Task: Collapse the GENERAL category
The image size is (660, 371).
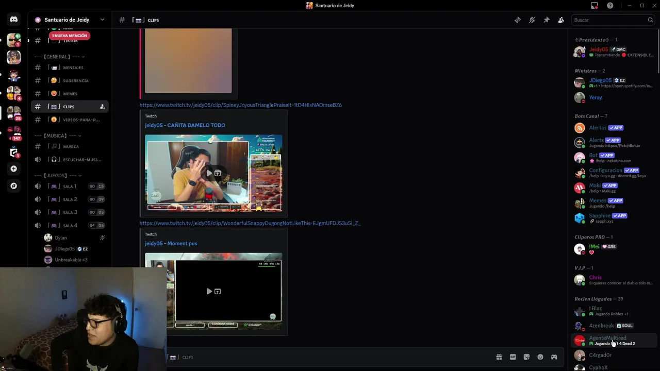Action: (x=59, y=57)
